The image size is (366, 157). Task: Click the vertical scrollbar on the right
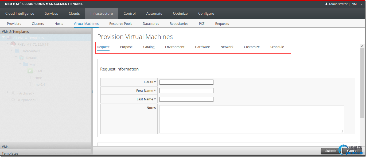pyautogui.click(x=362, y=83)
